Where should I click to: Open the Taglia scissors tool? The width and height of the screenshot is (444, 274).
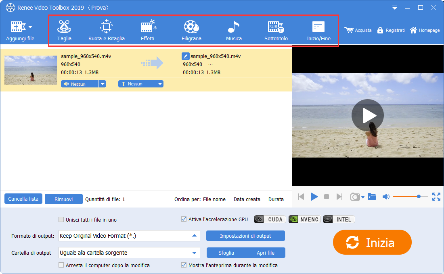[64, 31]
